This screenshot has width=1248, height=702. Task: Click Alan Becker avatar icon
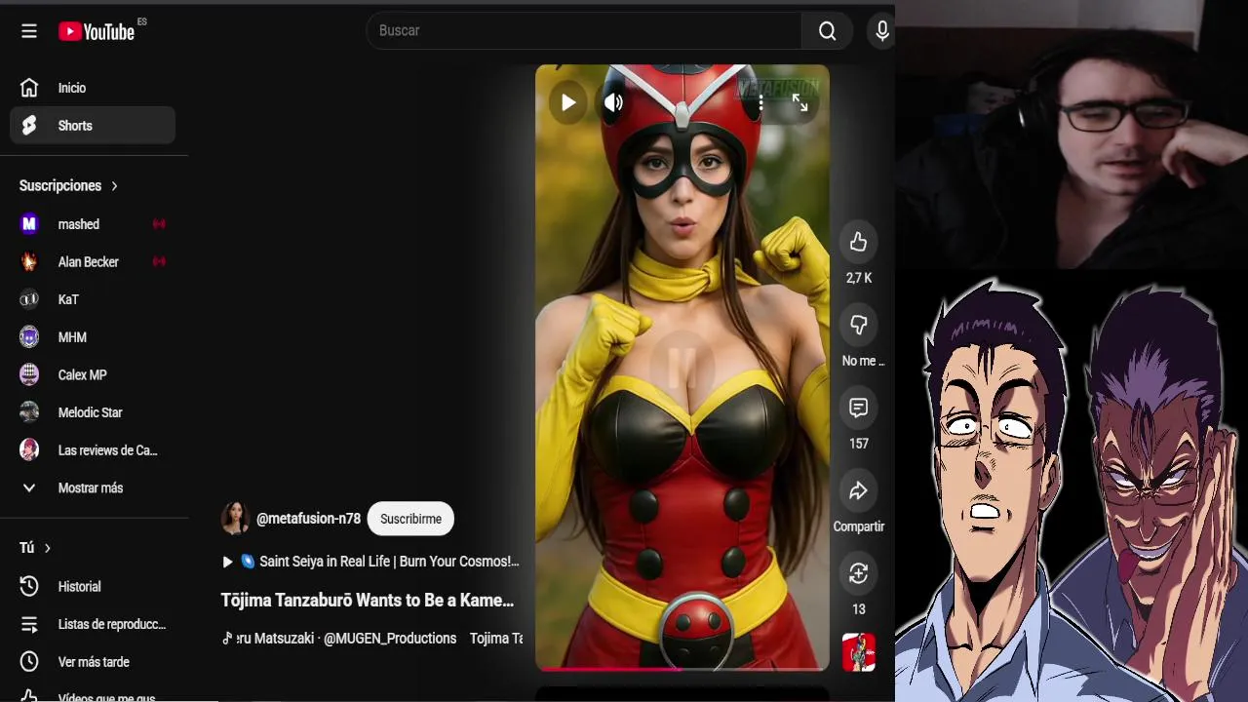point(29,262)
